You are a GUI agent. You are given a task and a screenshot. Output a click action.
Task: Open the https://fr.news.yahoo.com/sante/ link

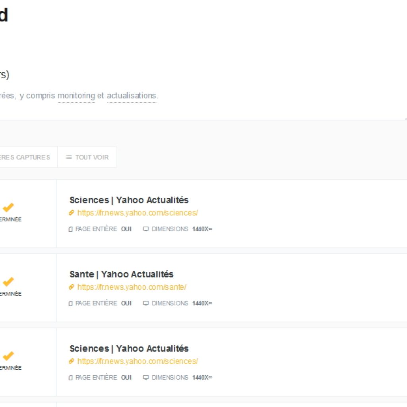(x=132, y=287)
